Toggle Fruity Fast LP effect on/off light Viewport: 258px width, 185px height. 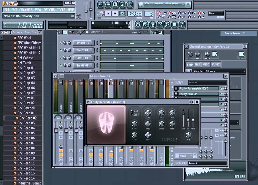coord(221,94)
